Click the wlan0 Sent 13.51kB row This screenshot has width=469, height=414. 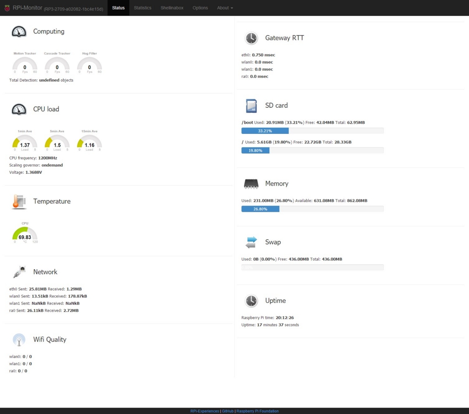pyautogui.click(x=48, y=296)
